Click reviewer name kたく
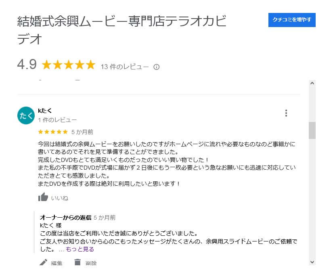This screenshot has width=333, height=277. 45,110
